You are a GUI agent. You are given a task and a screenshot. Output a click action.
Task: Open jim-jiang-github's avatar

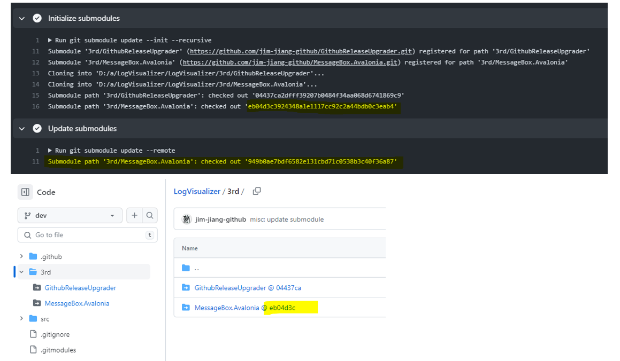coord(186,219)
